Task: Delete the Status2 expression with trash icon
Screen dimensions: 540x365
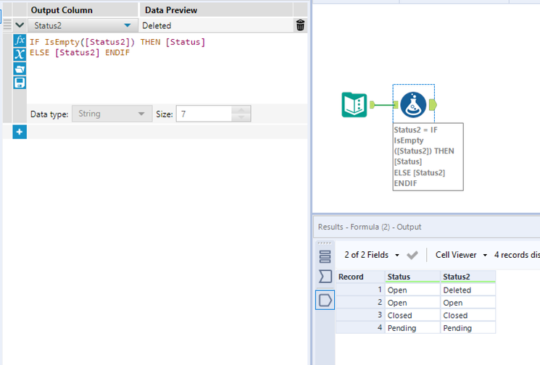Action: click(x=300, y=25)
